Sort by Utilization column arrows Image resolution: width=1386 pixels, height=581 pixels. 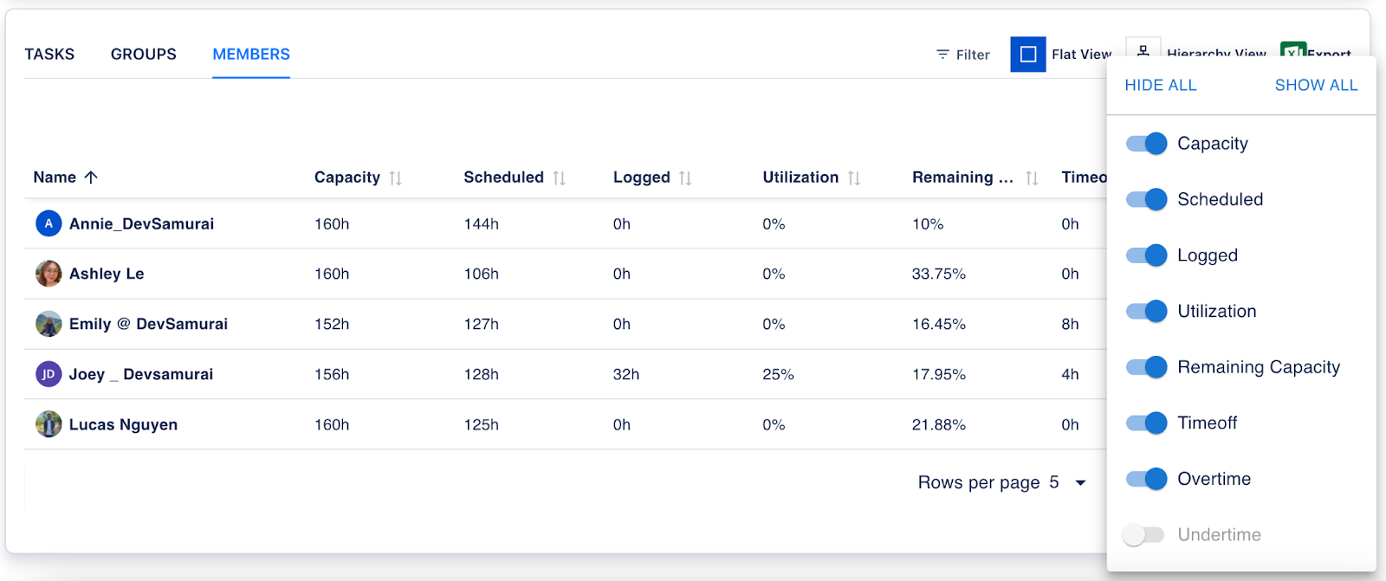tap(854, 178)
